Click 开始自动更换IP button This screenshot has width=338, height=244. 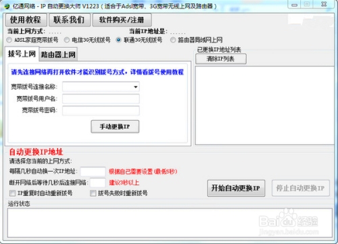coord(236,188)
